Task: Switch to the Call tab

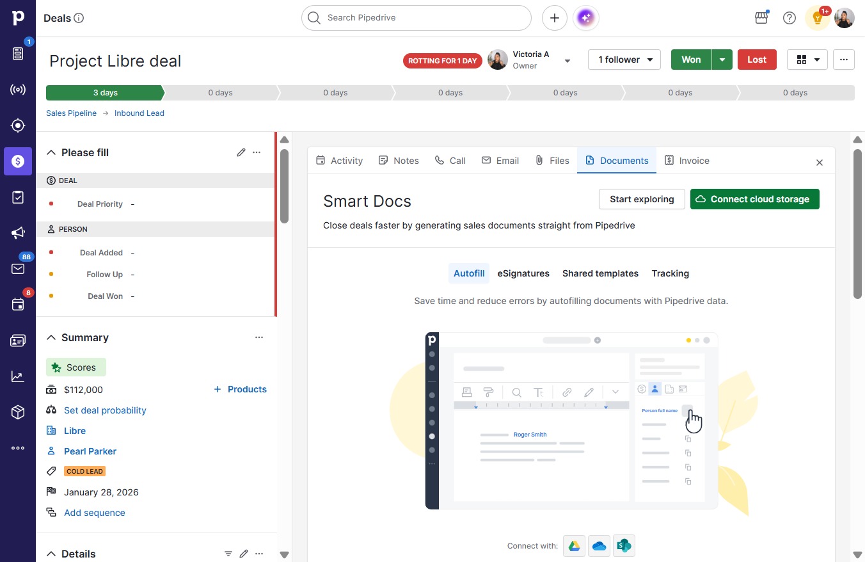Action: [x=450, y=161]
